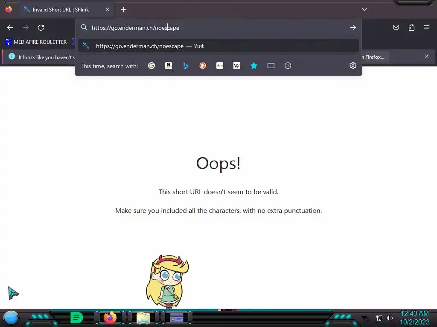Search this time with DuckDuckGo

click(203, 66)
